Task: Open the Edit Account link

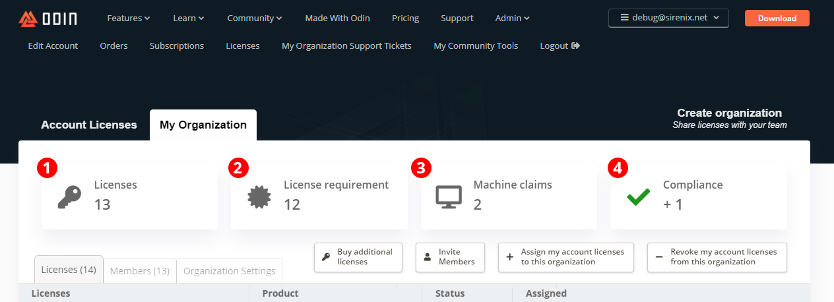Action: 53,45
